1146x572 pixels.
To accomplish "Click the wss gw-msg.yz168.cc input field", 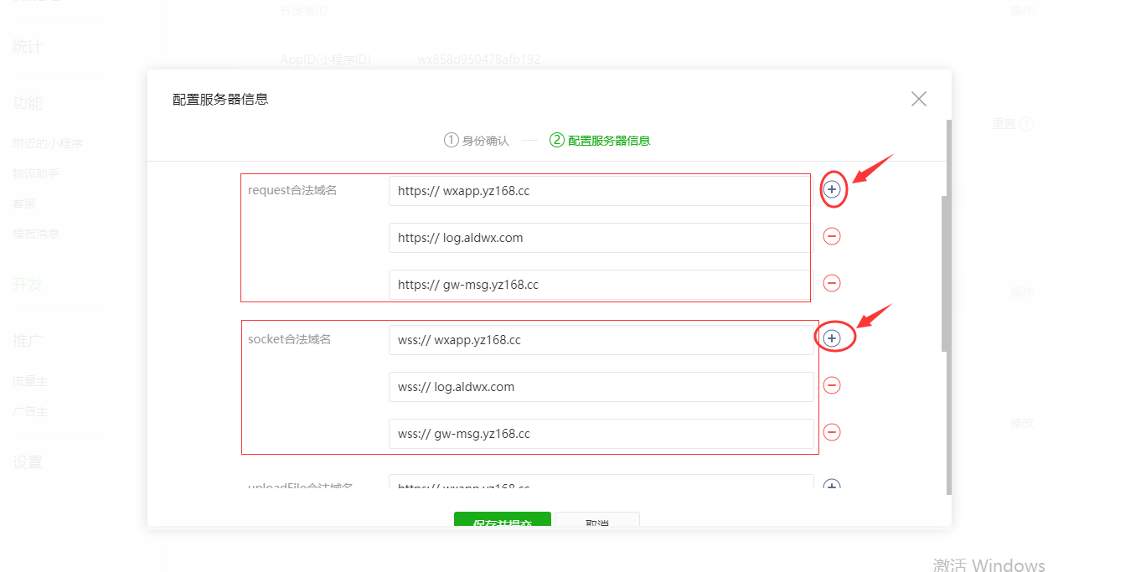I will click(601, 434).
